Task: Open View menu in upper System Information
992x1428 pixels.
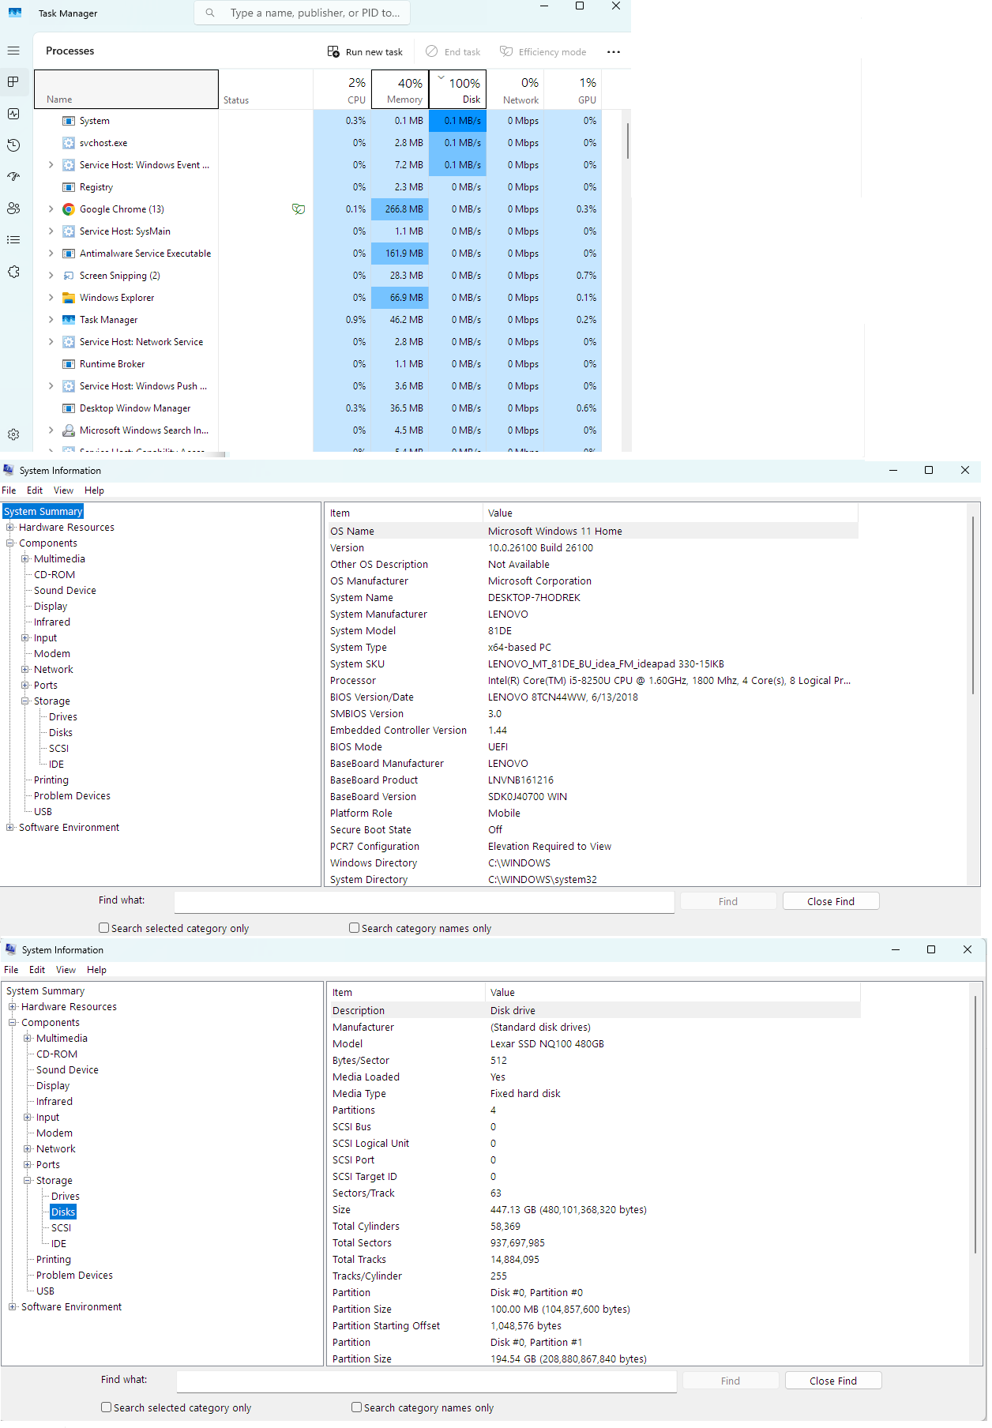Action: 63,490
